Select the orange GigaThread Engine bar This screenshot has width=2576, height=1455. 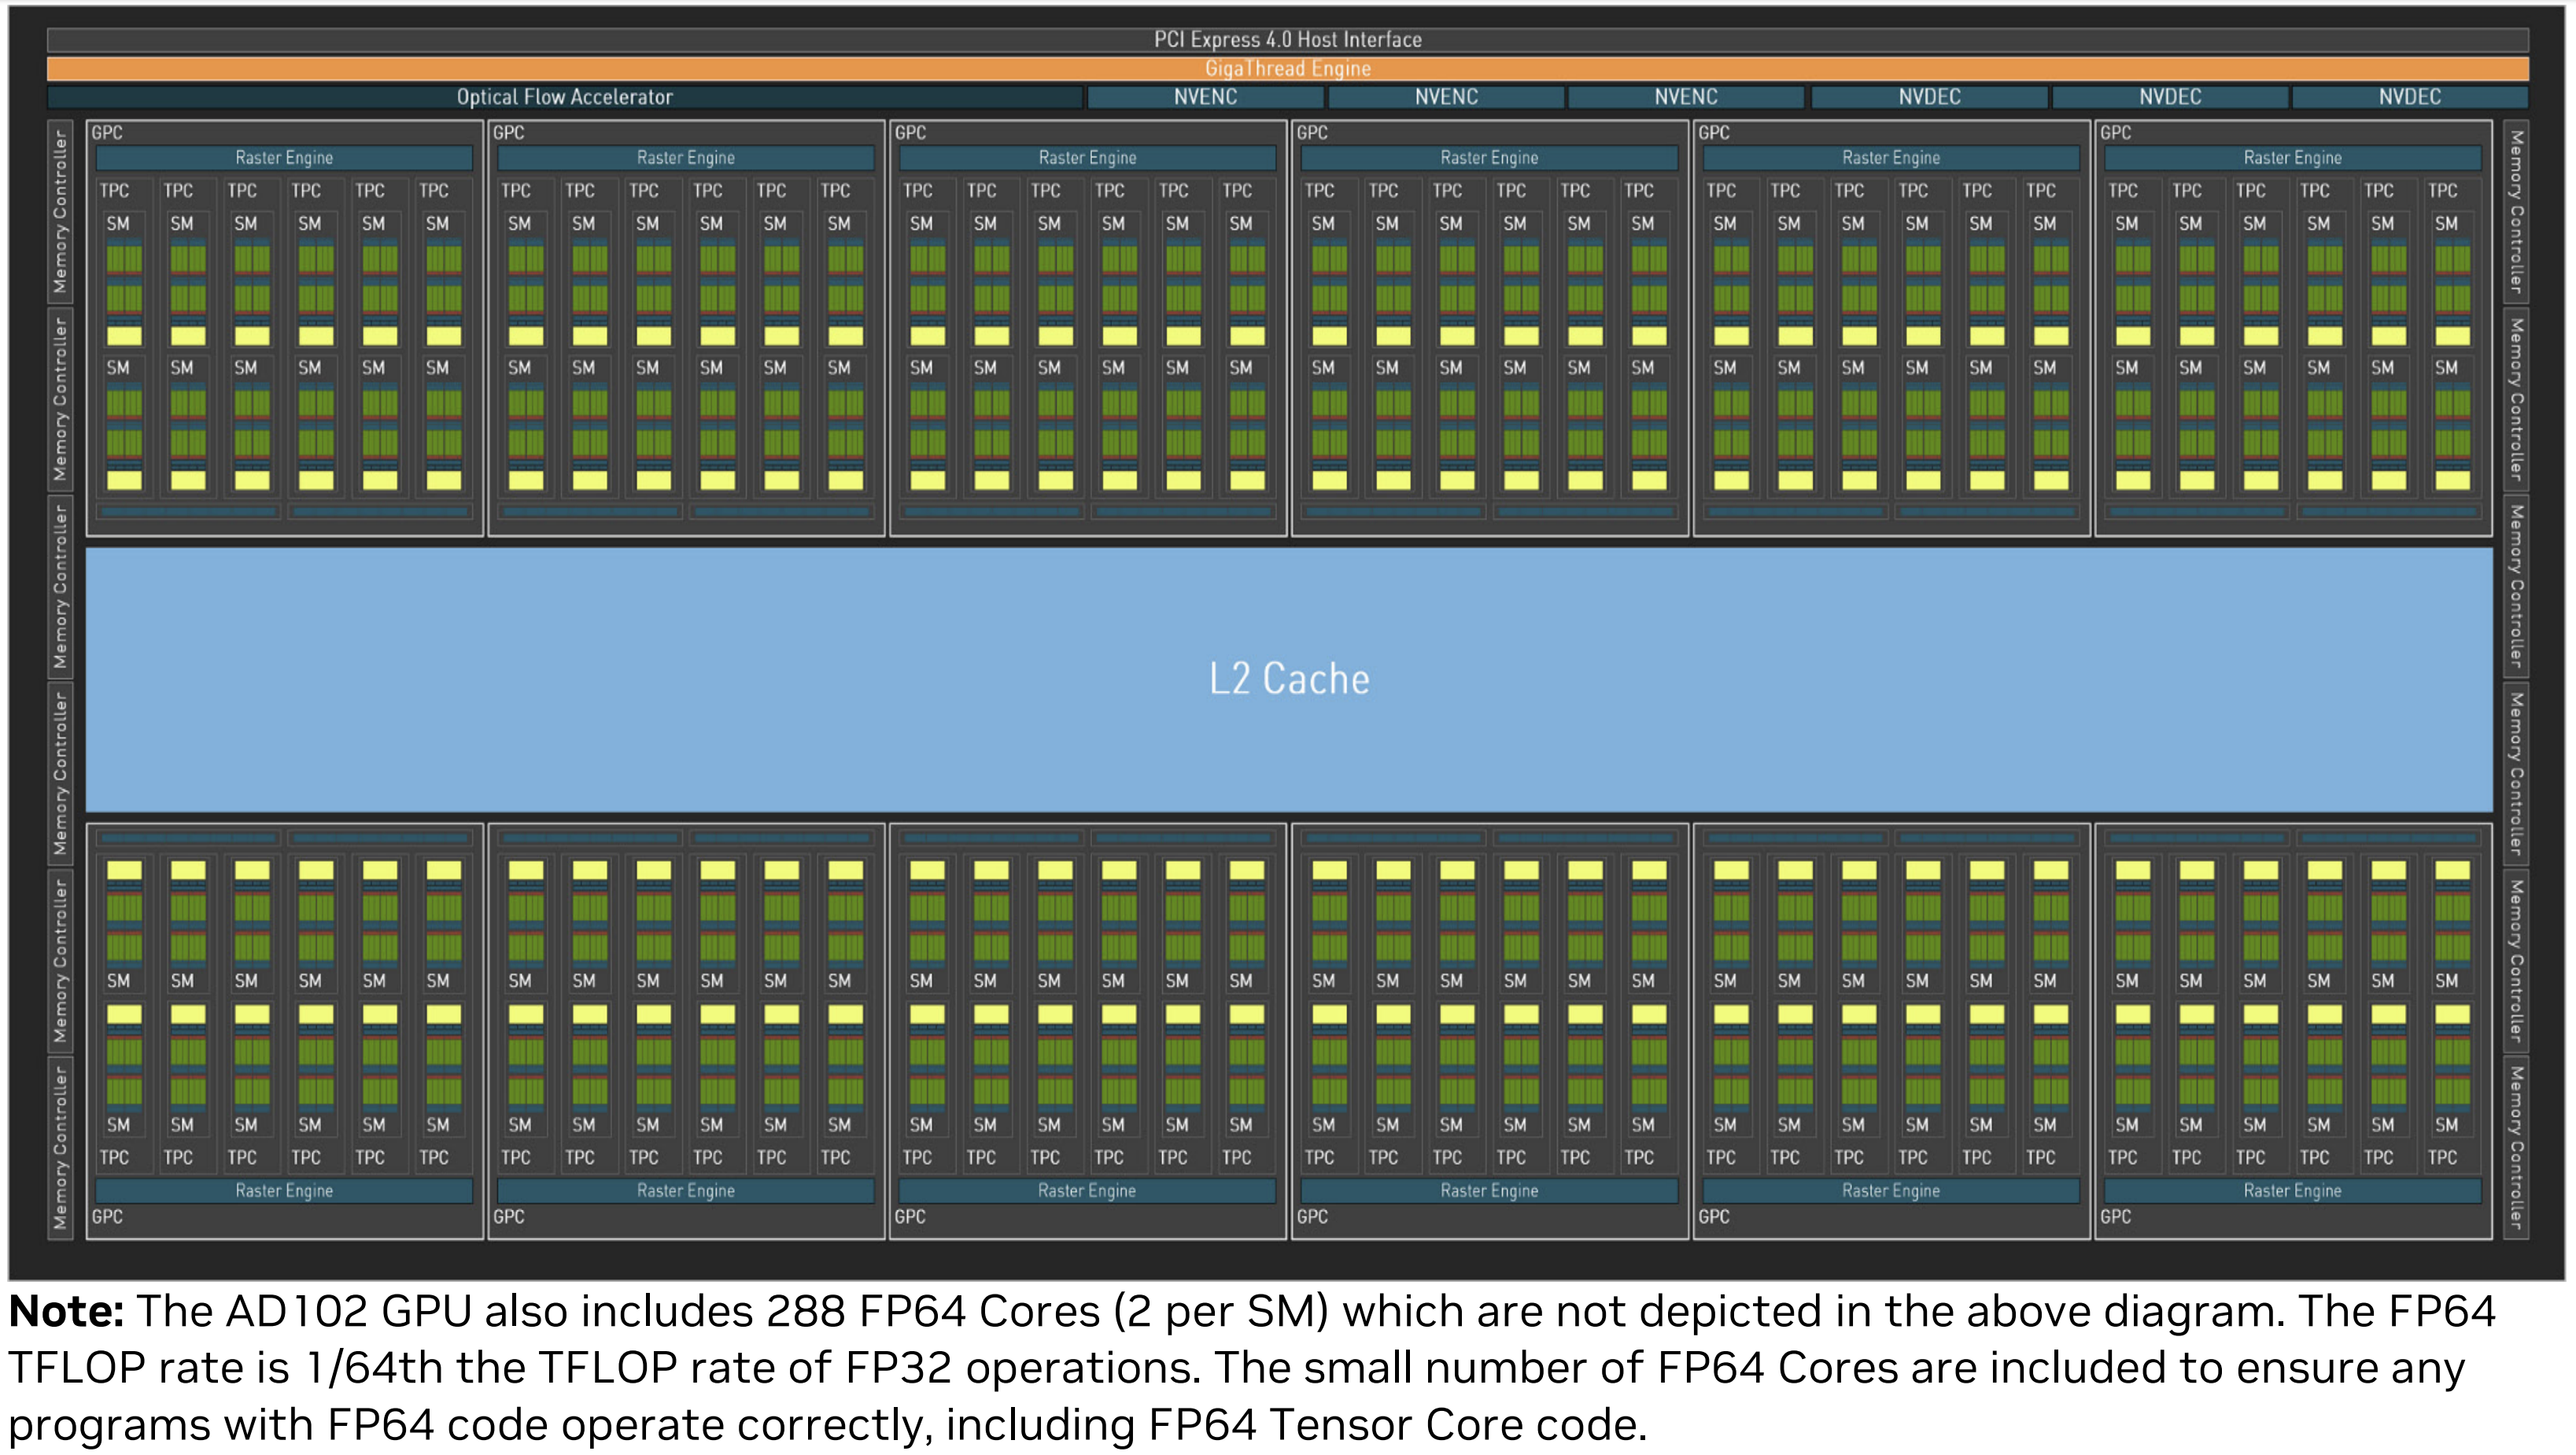coord(1287,68)
